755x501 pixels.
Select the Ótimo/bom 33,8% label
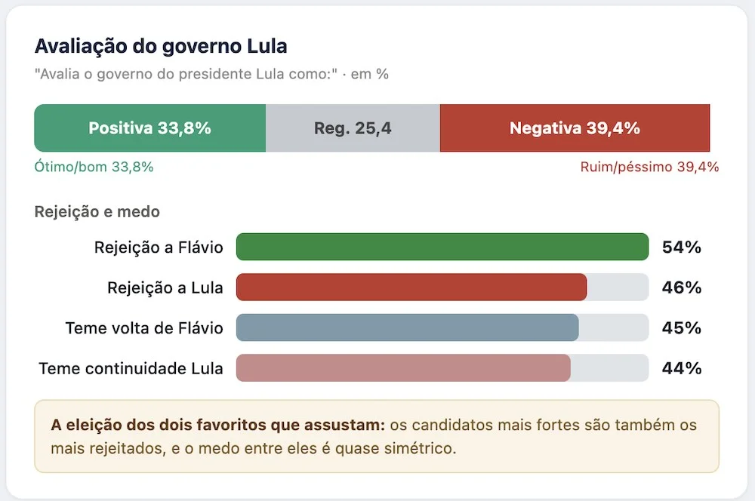coord(94,167)
